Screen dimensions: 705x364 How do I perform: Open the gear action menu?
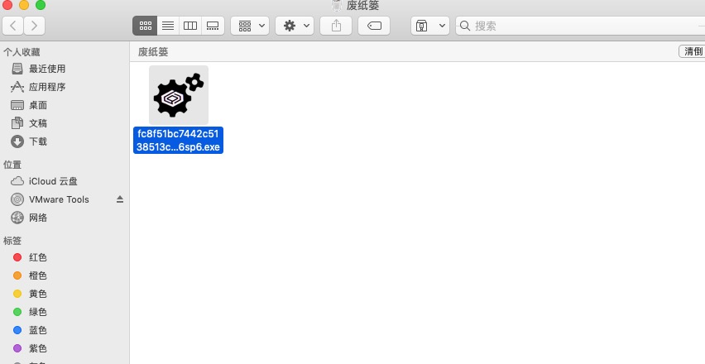pyautogui.click(x=295, y=26)
